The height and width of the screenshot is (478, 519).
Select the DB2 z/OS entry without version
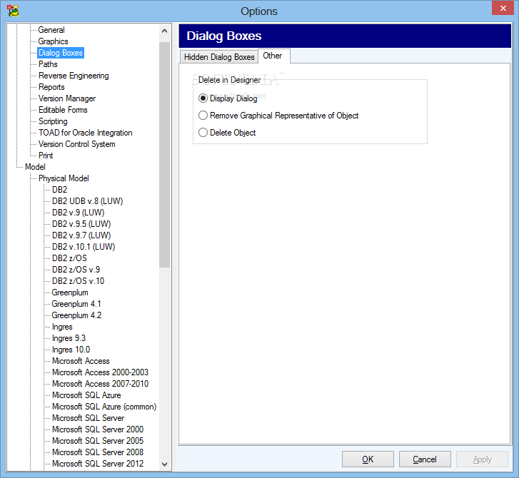coord(69,258)
